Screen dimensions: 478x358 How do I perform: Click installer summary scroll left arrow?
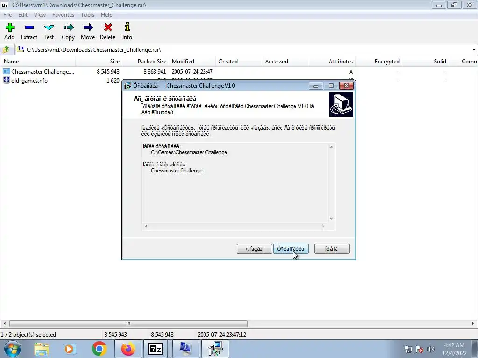pos(146,226)
